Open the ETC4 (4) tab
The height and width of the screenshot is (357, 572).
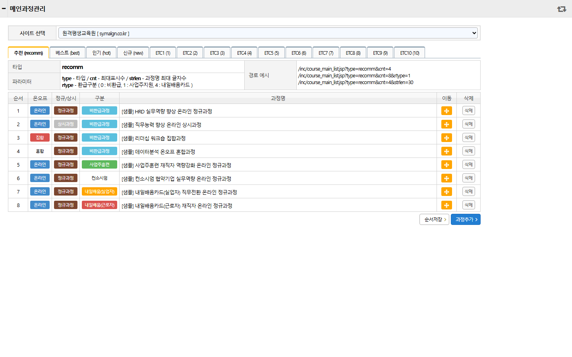point(244,53)
